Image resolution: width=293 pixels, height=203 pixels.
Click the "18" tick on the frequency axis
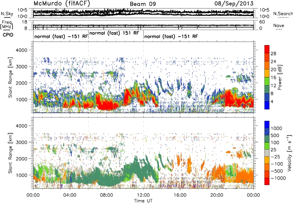pyautogui.click(x=25, y=22)
